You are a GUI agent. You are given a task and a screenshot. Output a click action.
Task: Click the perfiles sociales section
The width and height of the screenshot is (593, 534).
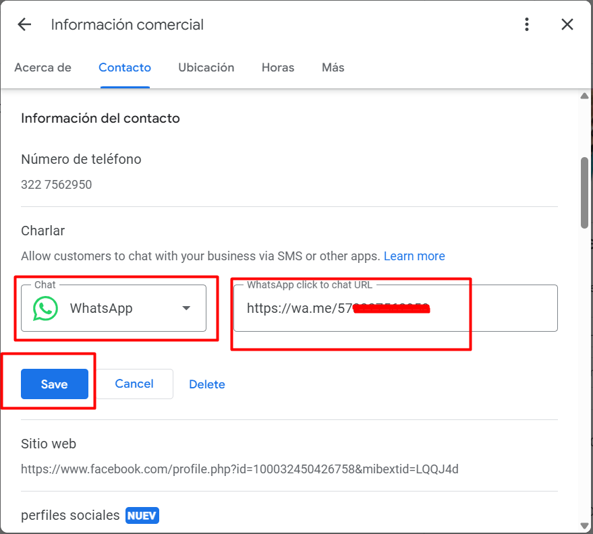[70, 515]
